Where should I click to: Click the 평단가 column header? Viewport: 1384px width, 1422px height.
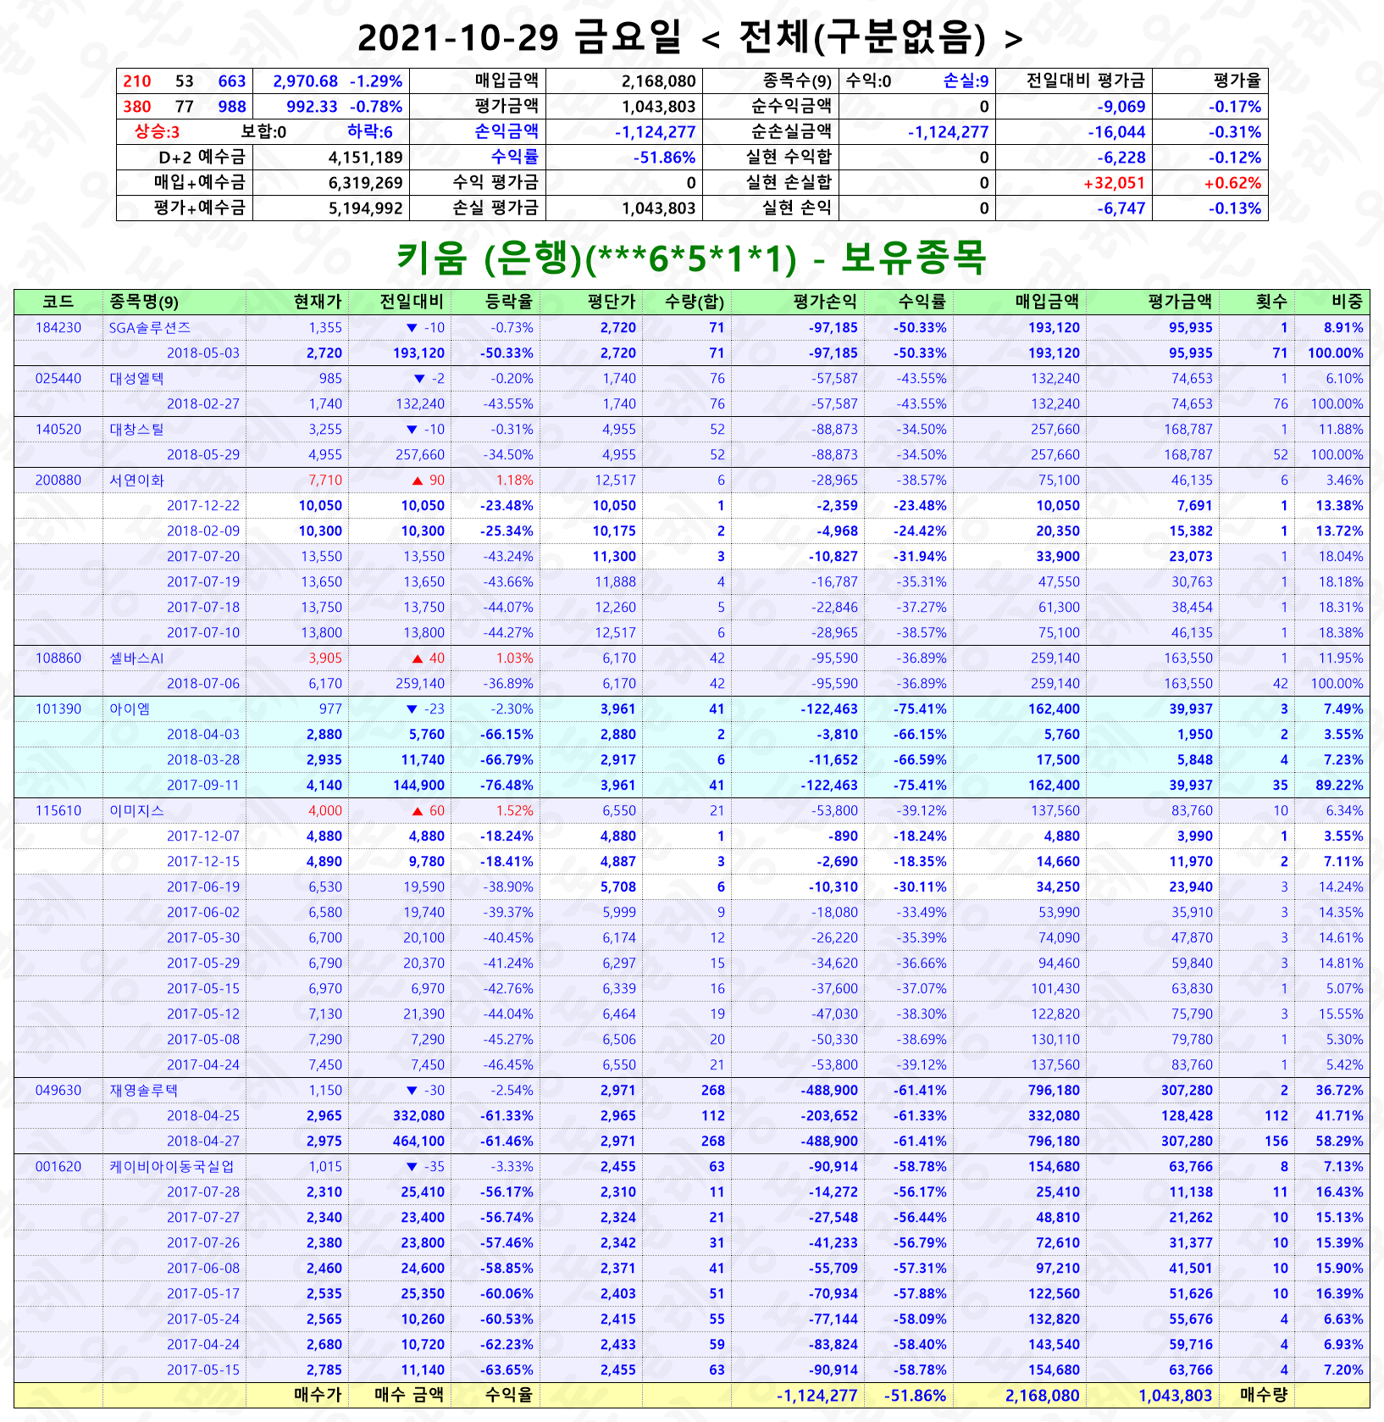pyautogui.click(x=612, y=302)
